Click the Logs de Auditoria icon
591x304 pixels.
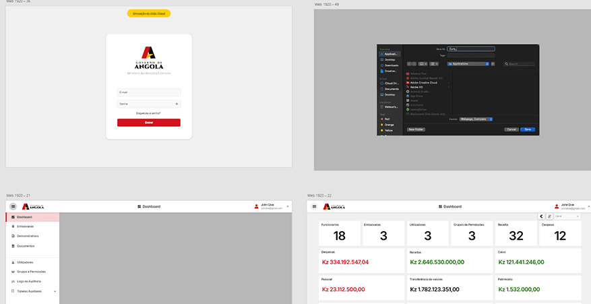point(13,281)
